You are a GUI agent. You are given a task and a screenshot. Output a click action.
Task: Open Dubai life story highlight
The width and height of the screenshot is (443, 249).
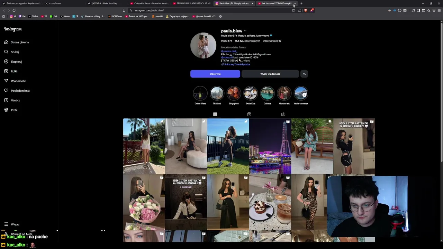coord(200,93)
